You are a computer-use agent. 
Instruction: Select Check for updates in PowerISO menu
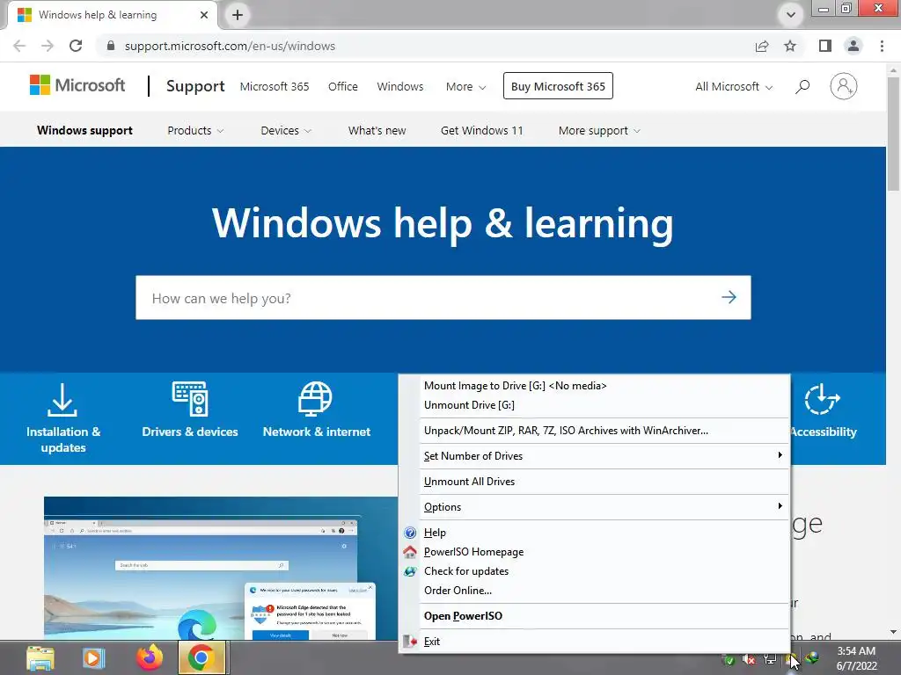click(466, 571)
